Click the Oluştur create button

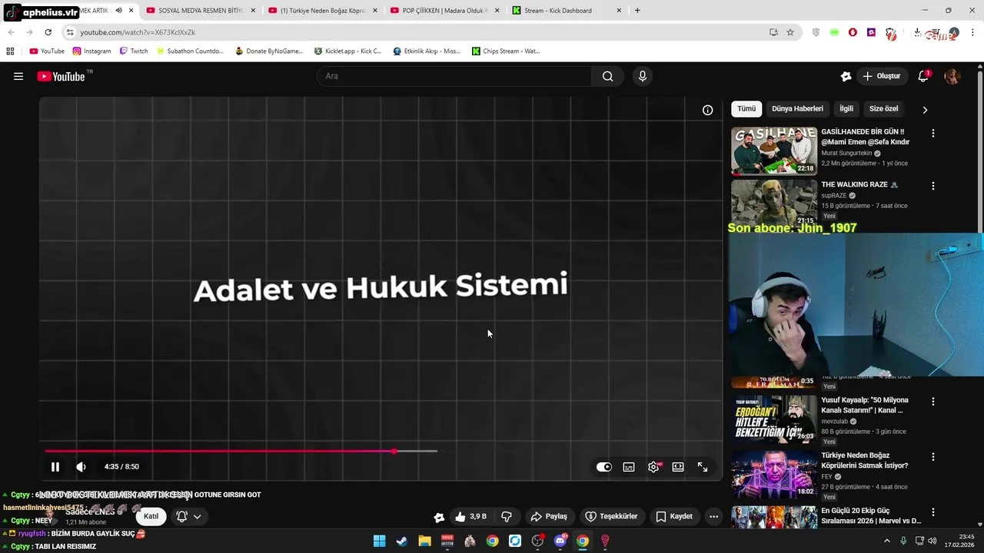[881, 76]
